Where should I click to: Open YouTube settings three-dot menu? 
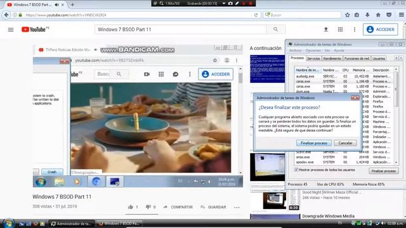pyautogui.click(x=355, y=30)
